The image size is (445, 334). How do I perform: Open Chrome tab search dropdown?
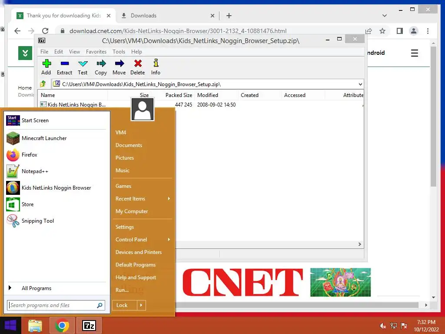click(384, 16)
